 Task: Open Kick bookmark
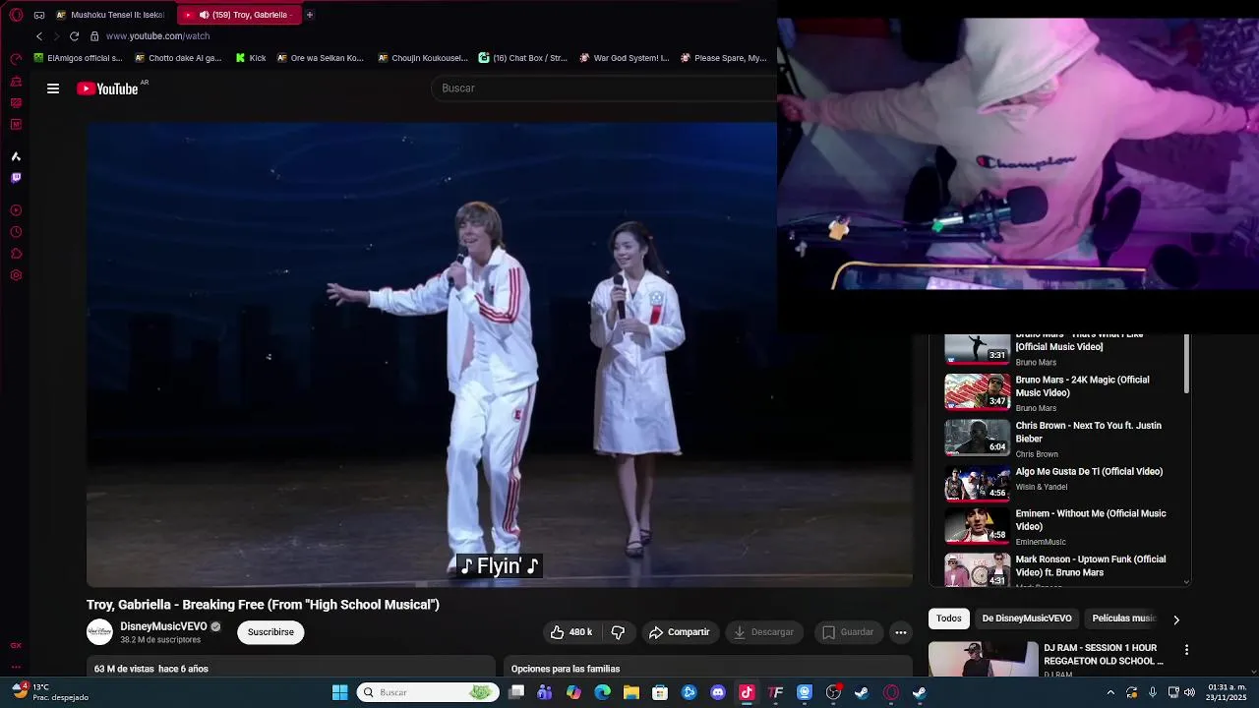point(250,58)
